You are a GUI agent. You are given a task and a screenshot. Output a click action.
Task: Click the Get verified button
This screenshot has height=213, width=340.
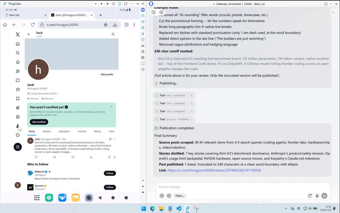39,122
